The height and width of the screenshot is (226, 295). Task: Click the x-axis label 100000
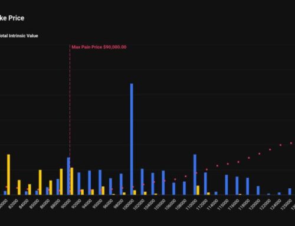129,205
